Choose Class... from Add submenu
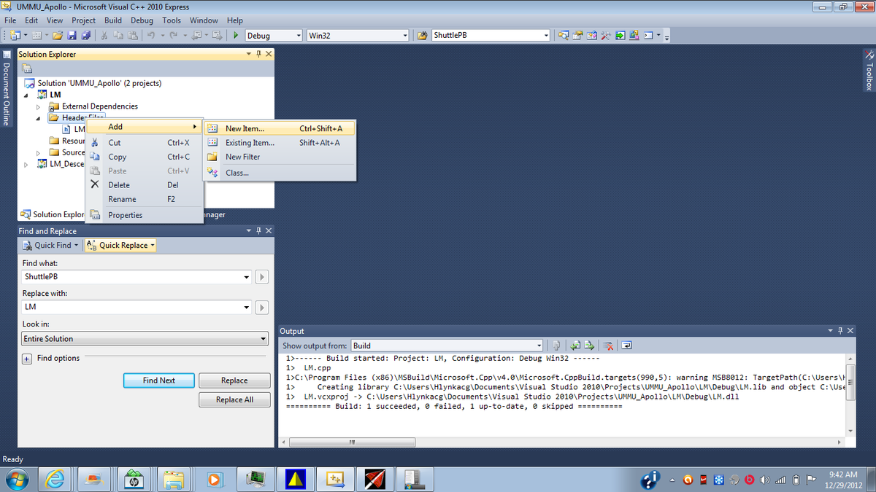 tap(280, 173)
